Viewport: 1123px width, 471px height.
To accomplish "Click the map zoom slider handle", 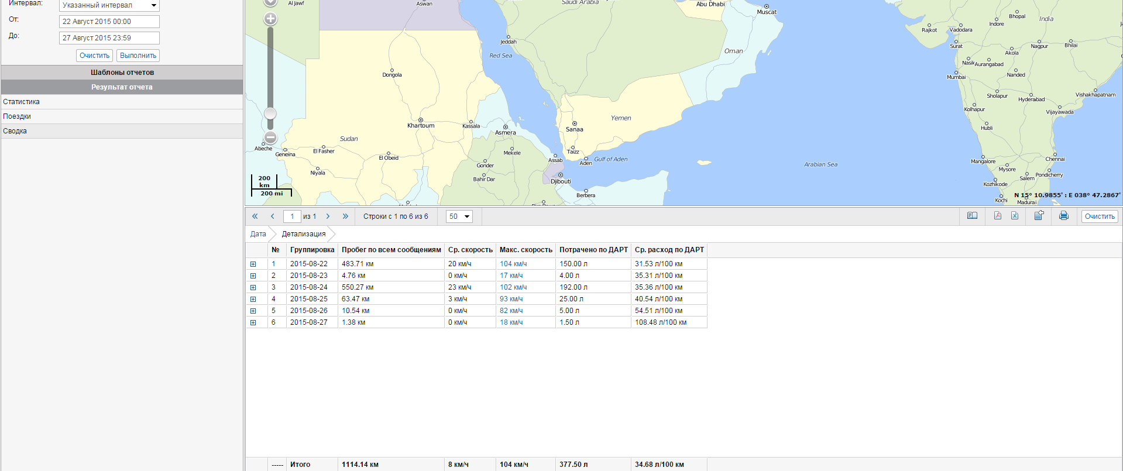I will 270,113.
